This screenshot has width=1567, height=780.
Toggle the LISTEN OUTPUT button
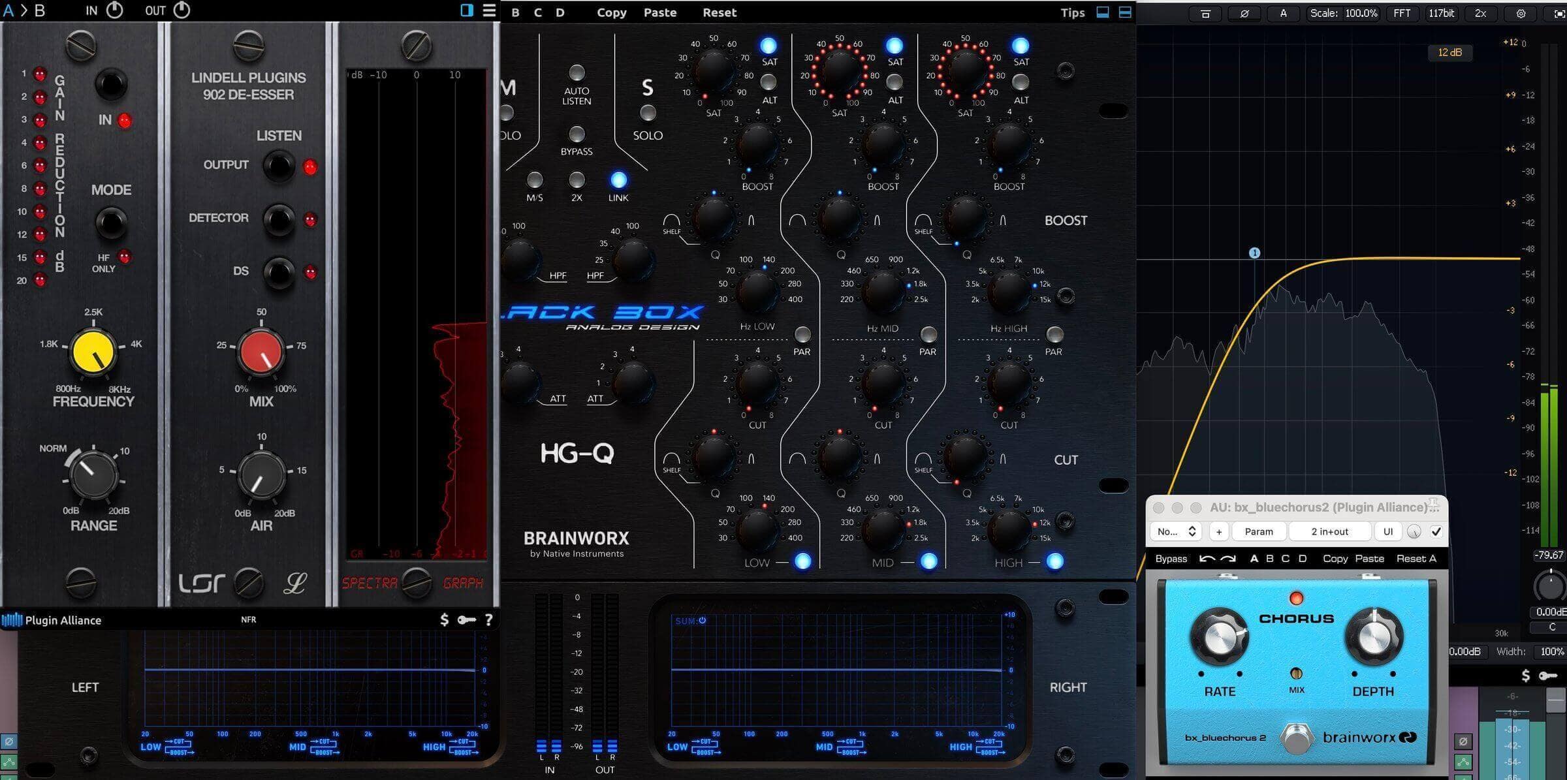click(x=279, y=166)
